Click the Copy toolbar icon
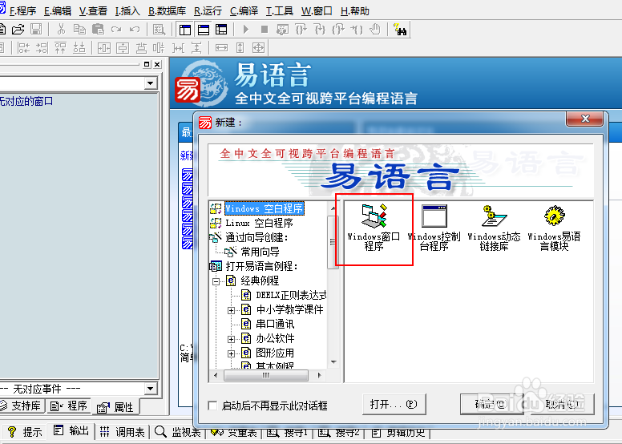 pyautogui.click(x=79, y=30)
